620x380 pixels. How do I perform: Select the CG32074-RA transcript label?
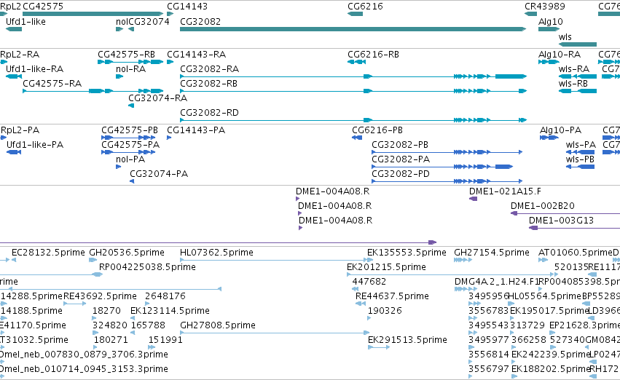pos(158,98)
